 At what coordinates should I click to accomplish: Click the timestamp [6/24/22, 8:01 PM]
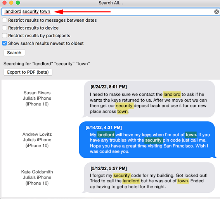(109, 87)
